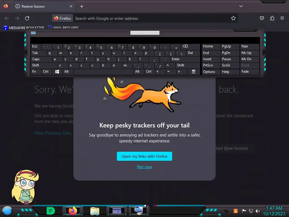Open the MEDIAFIRE ROULETTER bookmark
Viewport: 289px width, 217px height.
[24, 27]
